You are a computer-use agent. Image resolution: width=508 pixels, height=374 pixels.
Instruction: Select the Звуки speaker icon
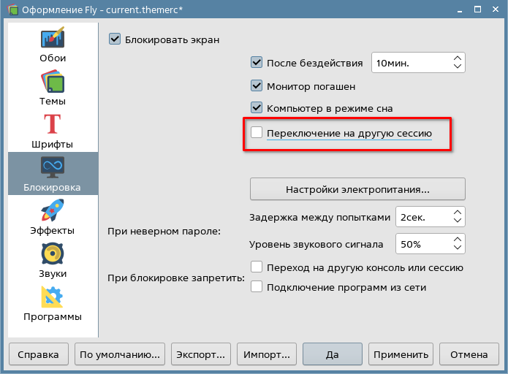coord(53,254)
